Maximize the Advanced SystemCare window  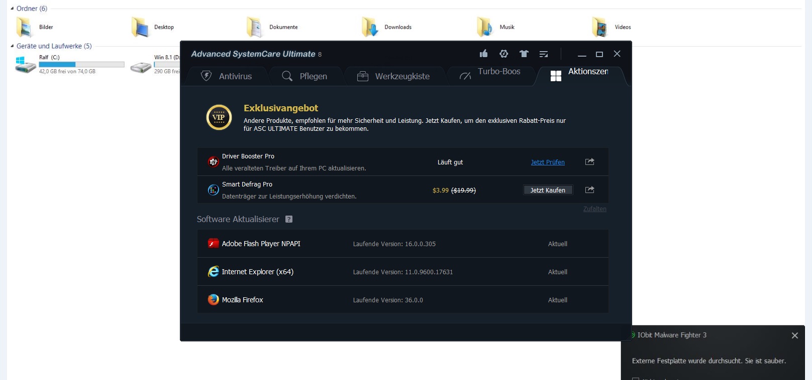coord(599,54)
